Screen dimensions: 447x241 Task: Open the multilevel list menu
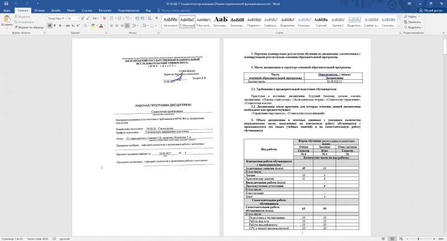[129, 18]
